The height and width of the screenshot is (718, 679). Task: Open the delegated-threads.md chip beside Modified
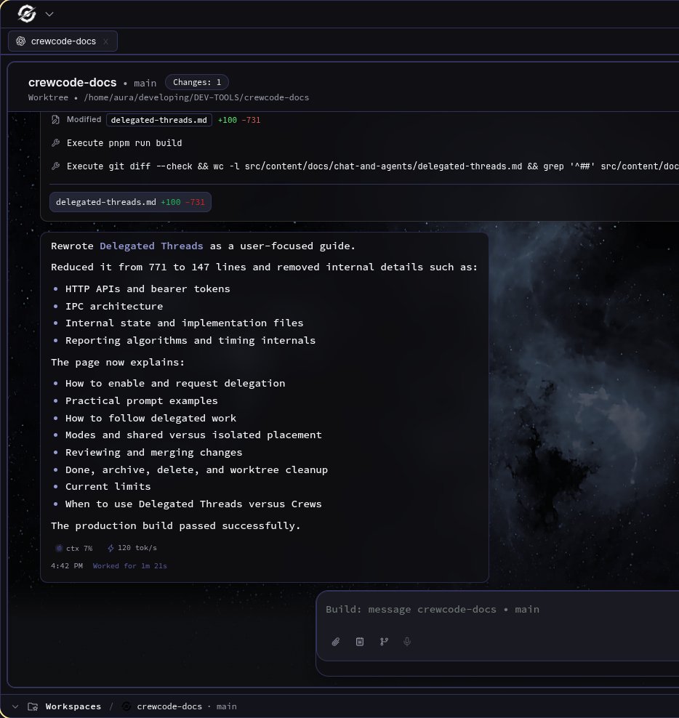coord(159,120)
